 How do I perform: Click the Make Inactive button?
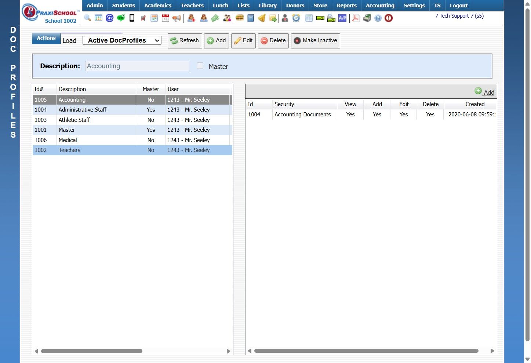(315, 41)
